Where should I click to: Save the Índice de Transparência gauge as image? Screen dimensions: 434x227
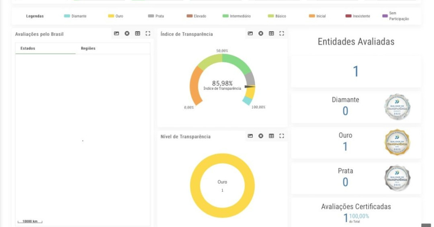pyautogui.click(x=250, y=34)
